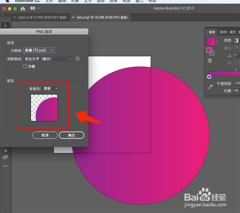The height and width of the screenshot is (213, 240).
Task: Open the 背景色 background color dropdown
Action: point(50,89)
